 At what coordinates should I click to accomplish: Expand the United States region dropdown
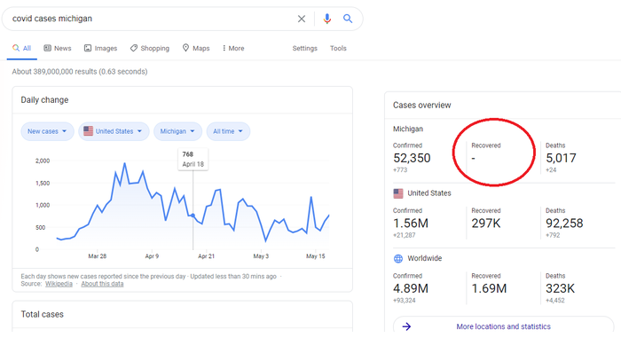pos(113,131)
